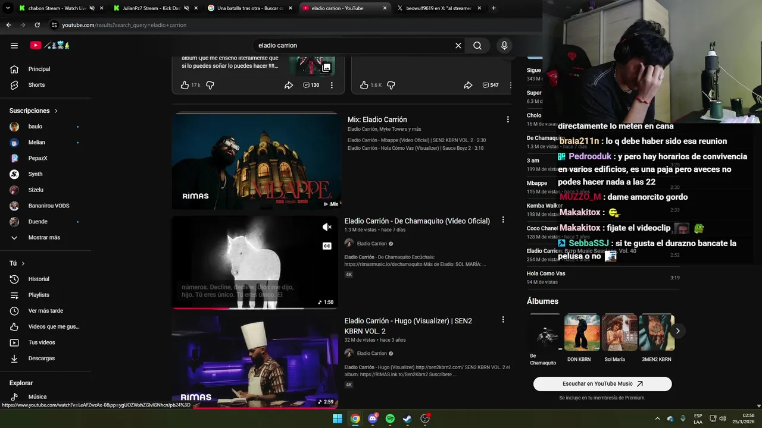Go back in the browser

tap(8, 25)
